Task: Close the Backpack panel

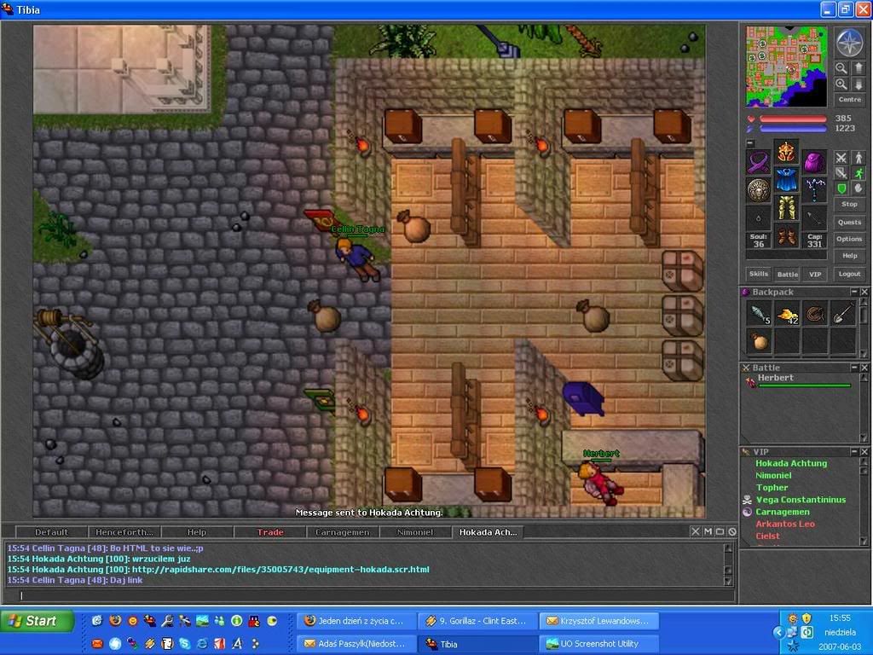Action: click(864, 292)
